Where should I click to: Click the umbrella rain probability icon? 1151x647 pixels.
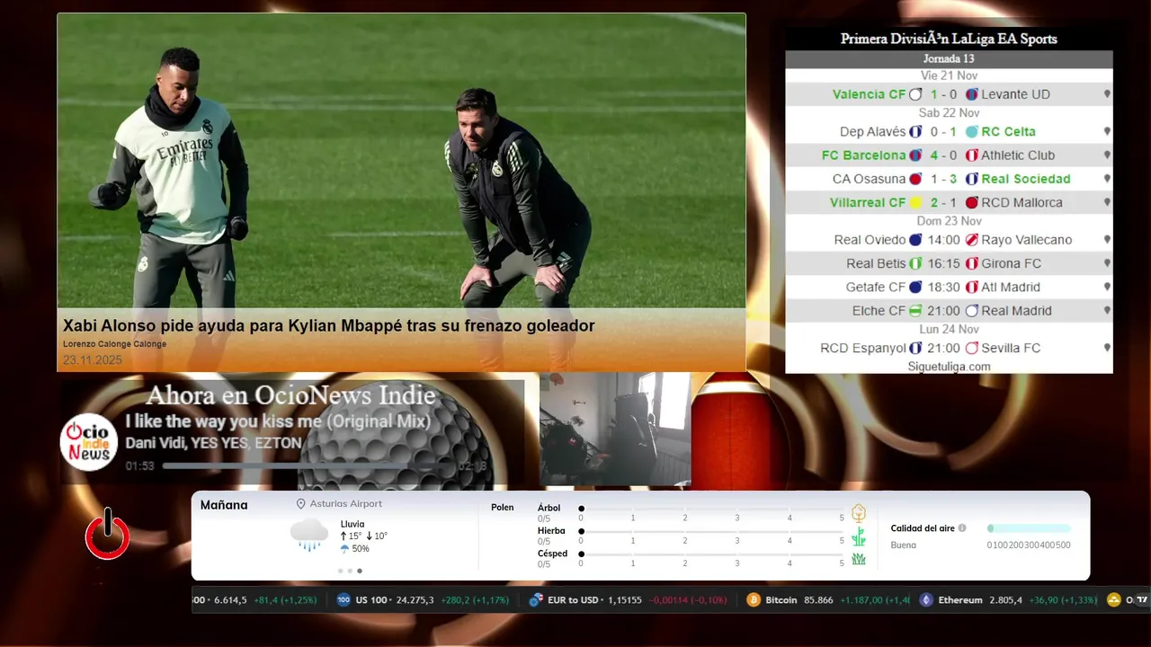344,549
